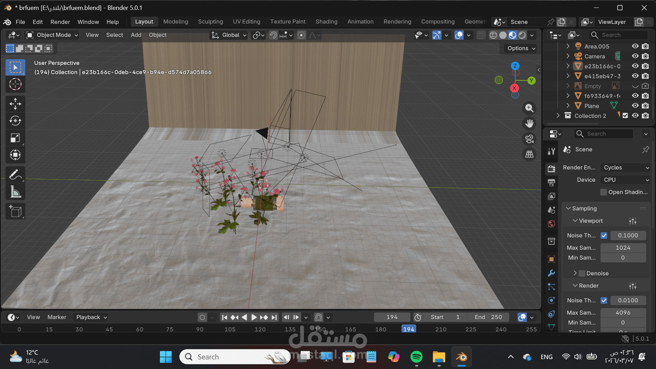Screen dimensions: 656x369
Task: Click the Options button in viewport
Action: [x=520, y=48]
